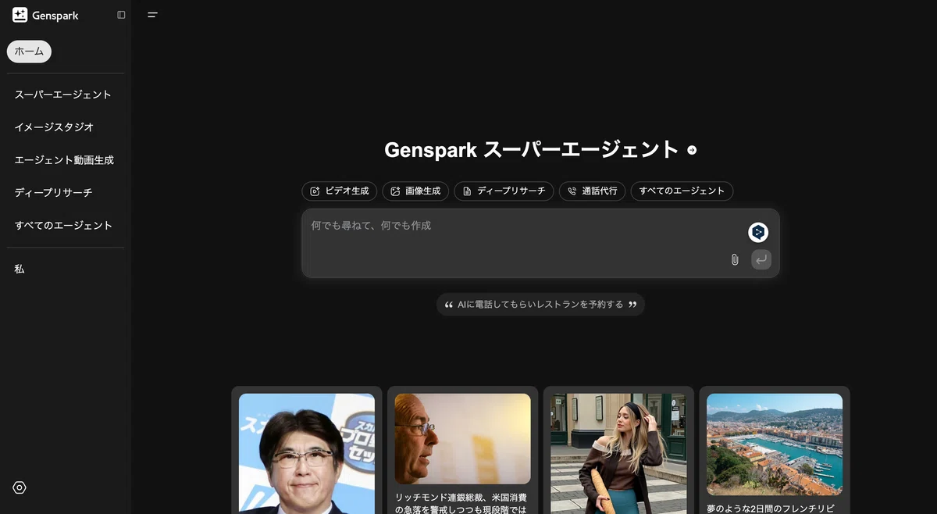Viewport: 937px width, 514px height.
Task: Open the 私 section in the sidebar
Action: click(x=20, y=269)
